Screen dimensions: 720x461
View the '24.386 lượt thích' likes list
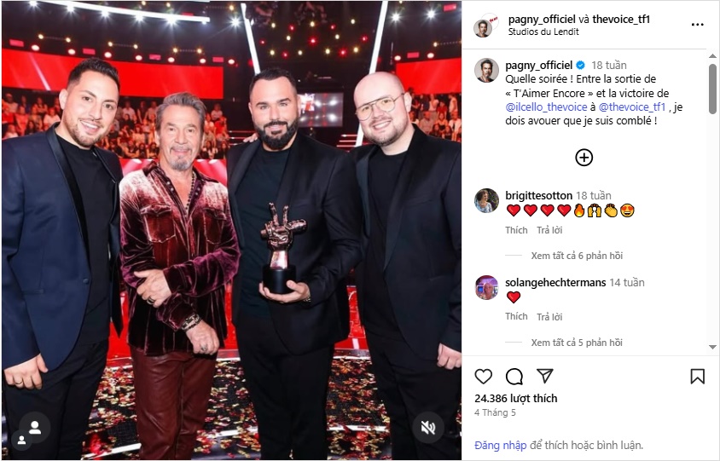click(515, 398)
